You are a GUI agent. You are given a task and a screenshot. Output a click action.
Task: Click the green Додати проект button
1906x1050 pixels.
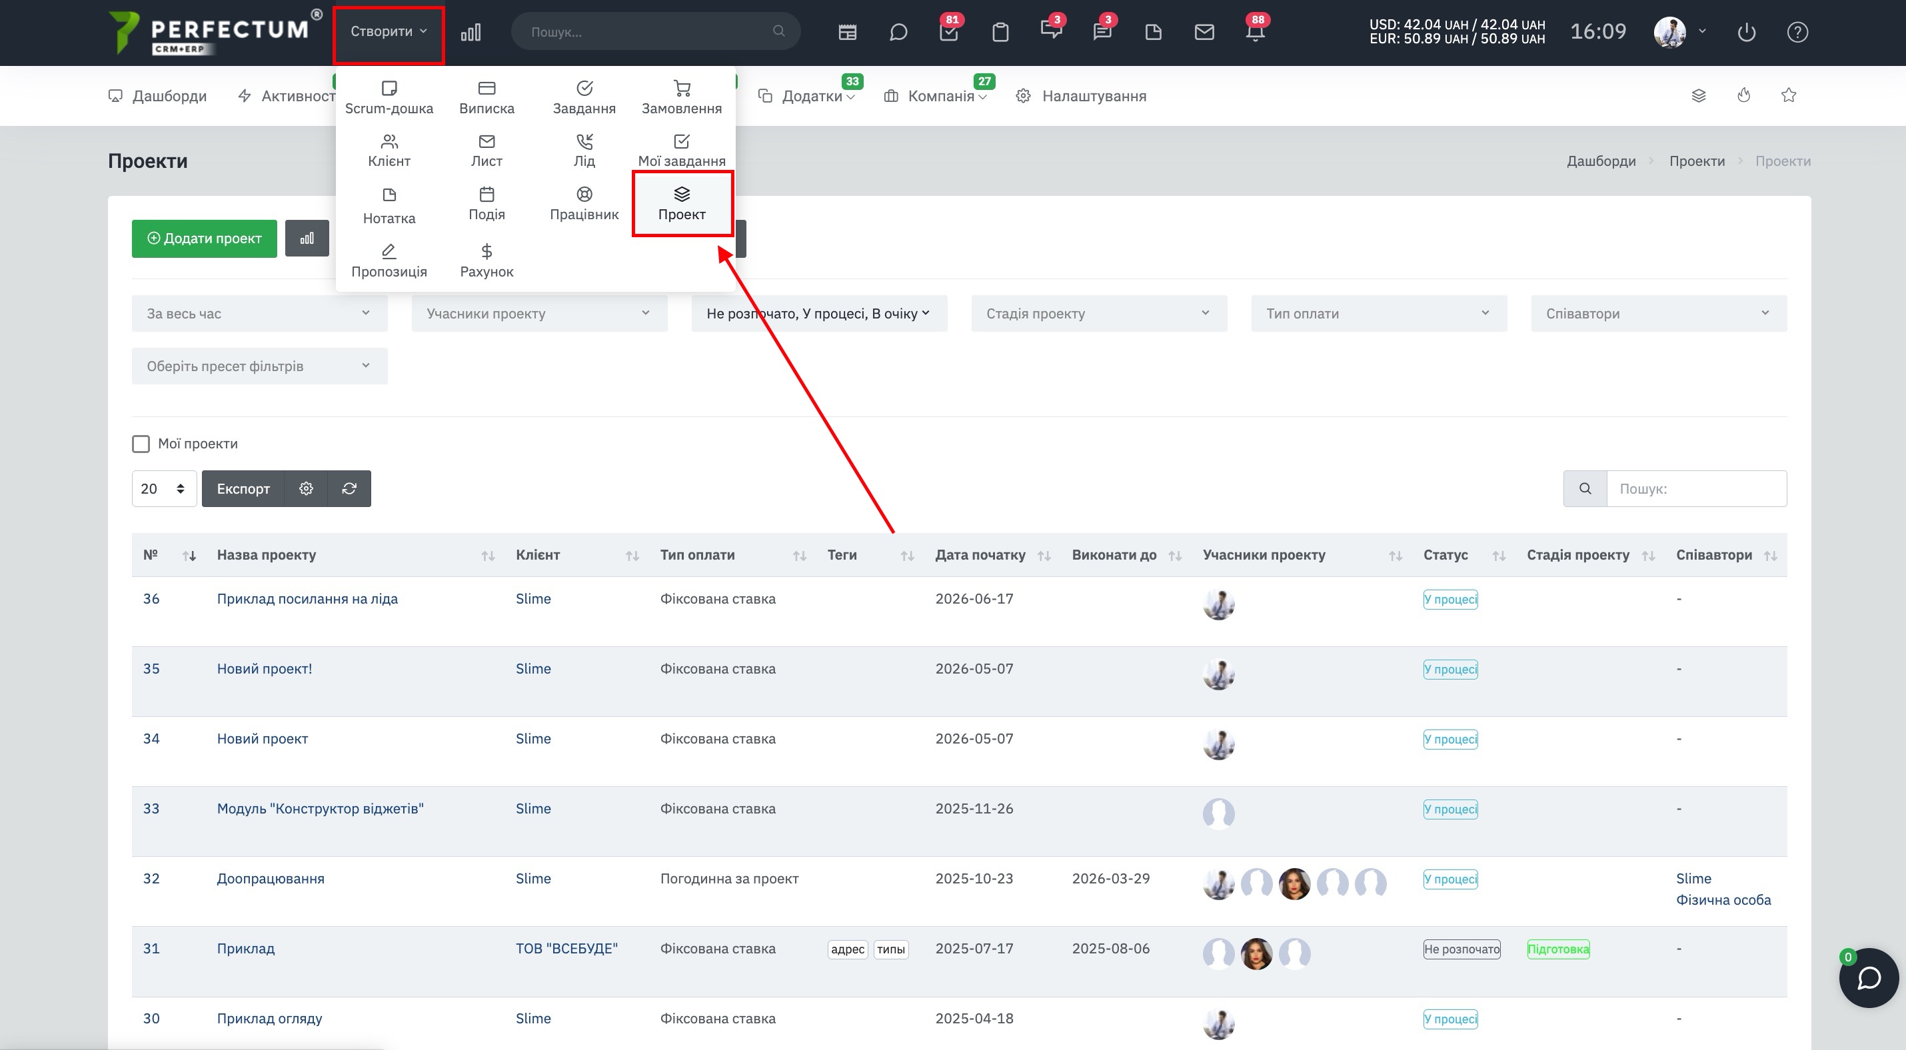click(204, 238)
